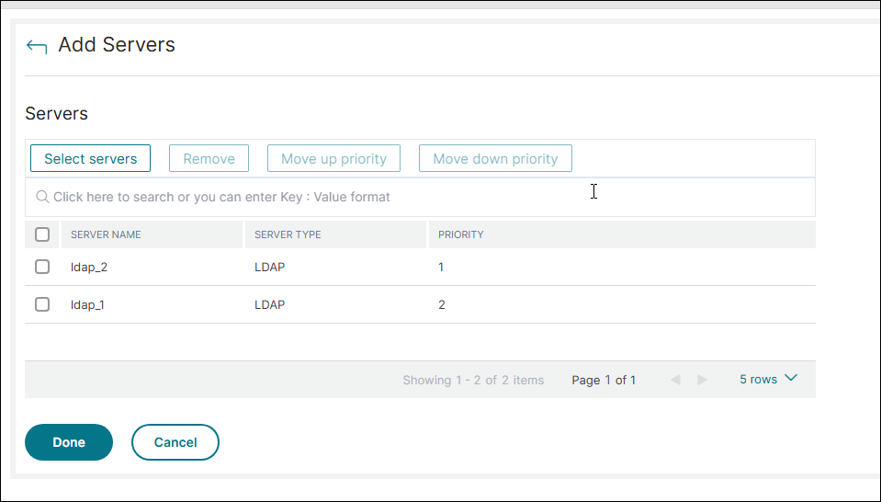The width and height of the screenshot is (881, 502).
Task: Click the Cancel button
Action: point(175,442)
